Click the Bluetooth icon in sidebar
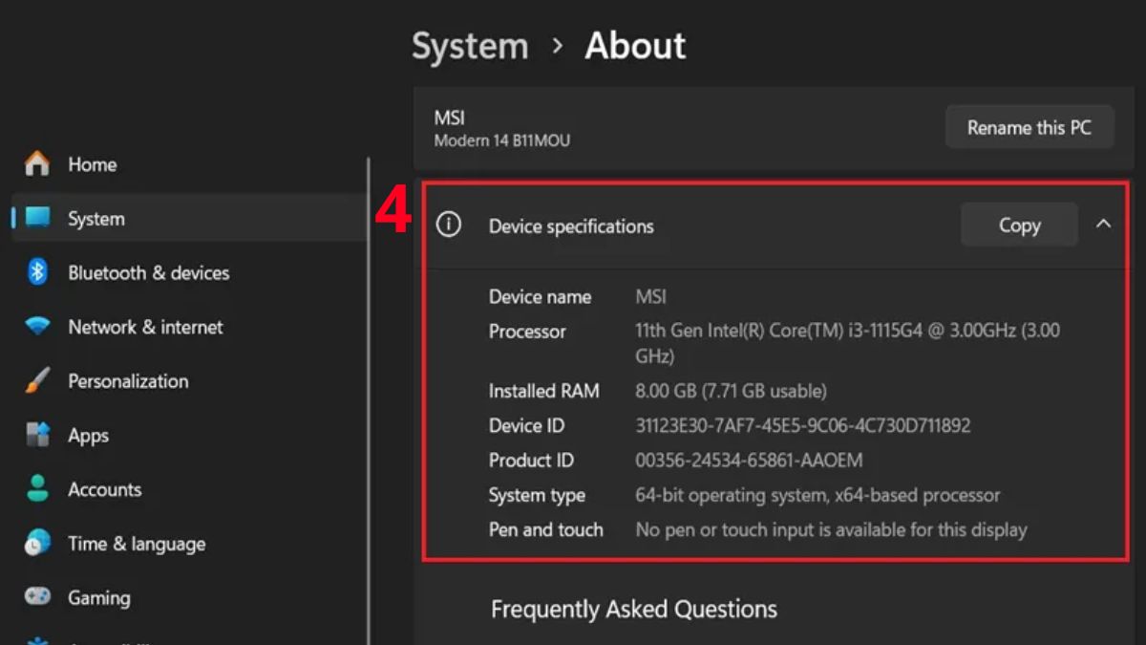Screen dimensions: 1146x645 coord(37,272)
